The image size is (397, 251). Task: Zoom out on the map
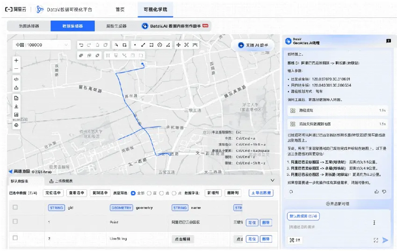click(16, 69)
